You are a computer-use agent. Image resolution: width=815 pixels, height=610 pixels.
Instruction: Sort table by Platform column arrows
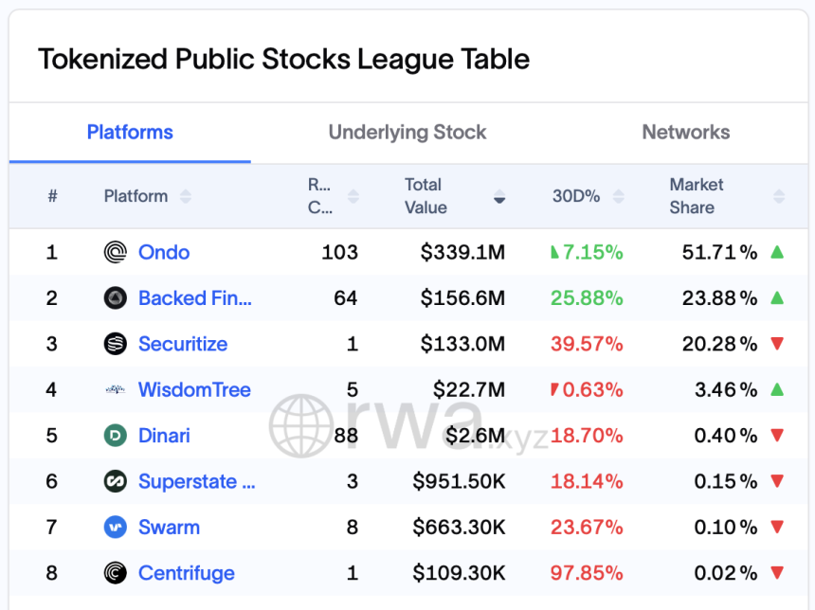186,196
